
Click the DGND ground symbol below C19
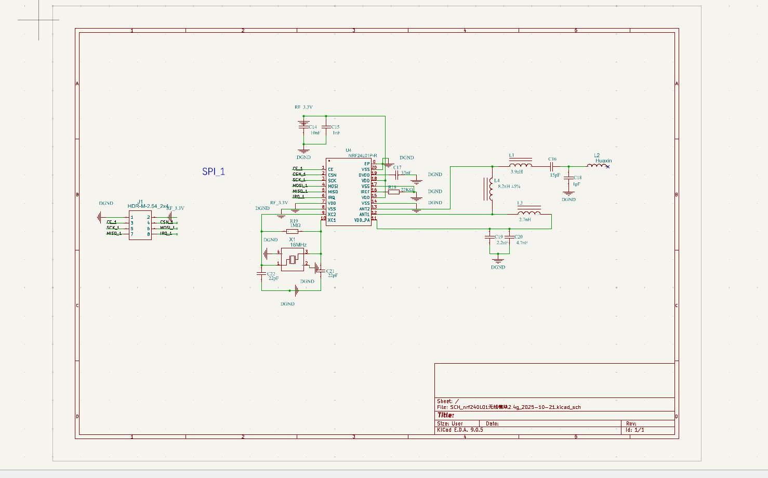coord(498,258)
